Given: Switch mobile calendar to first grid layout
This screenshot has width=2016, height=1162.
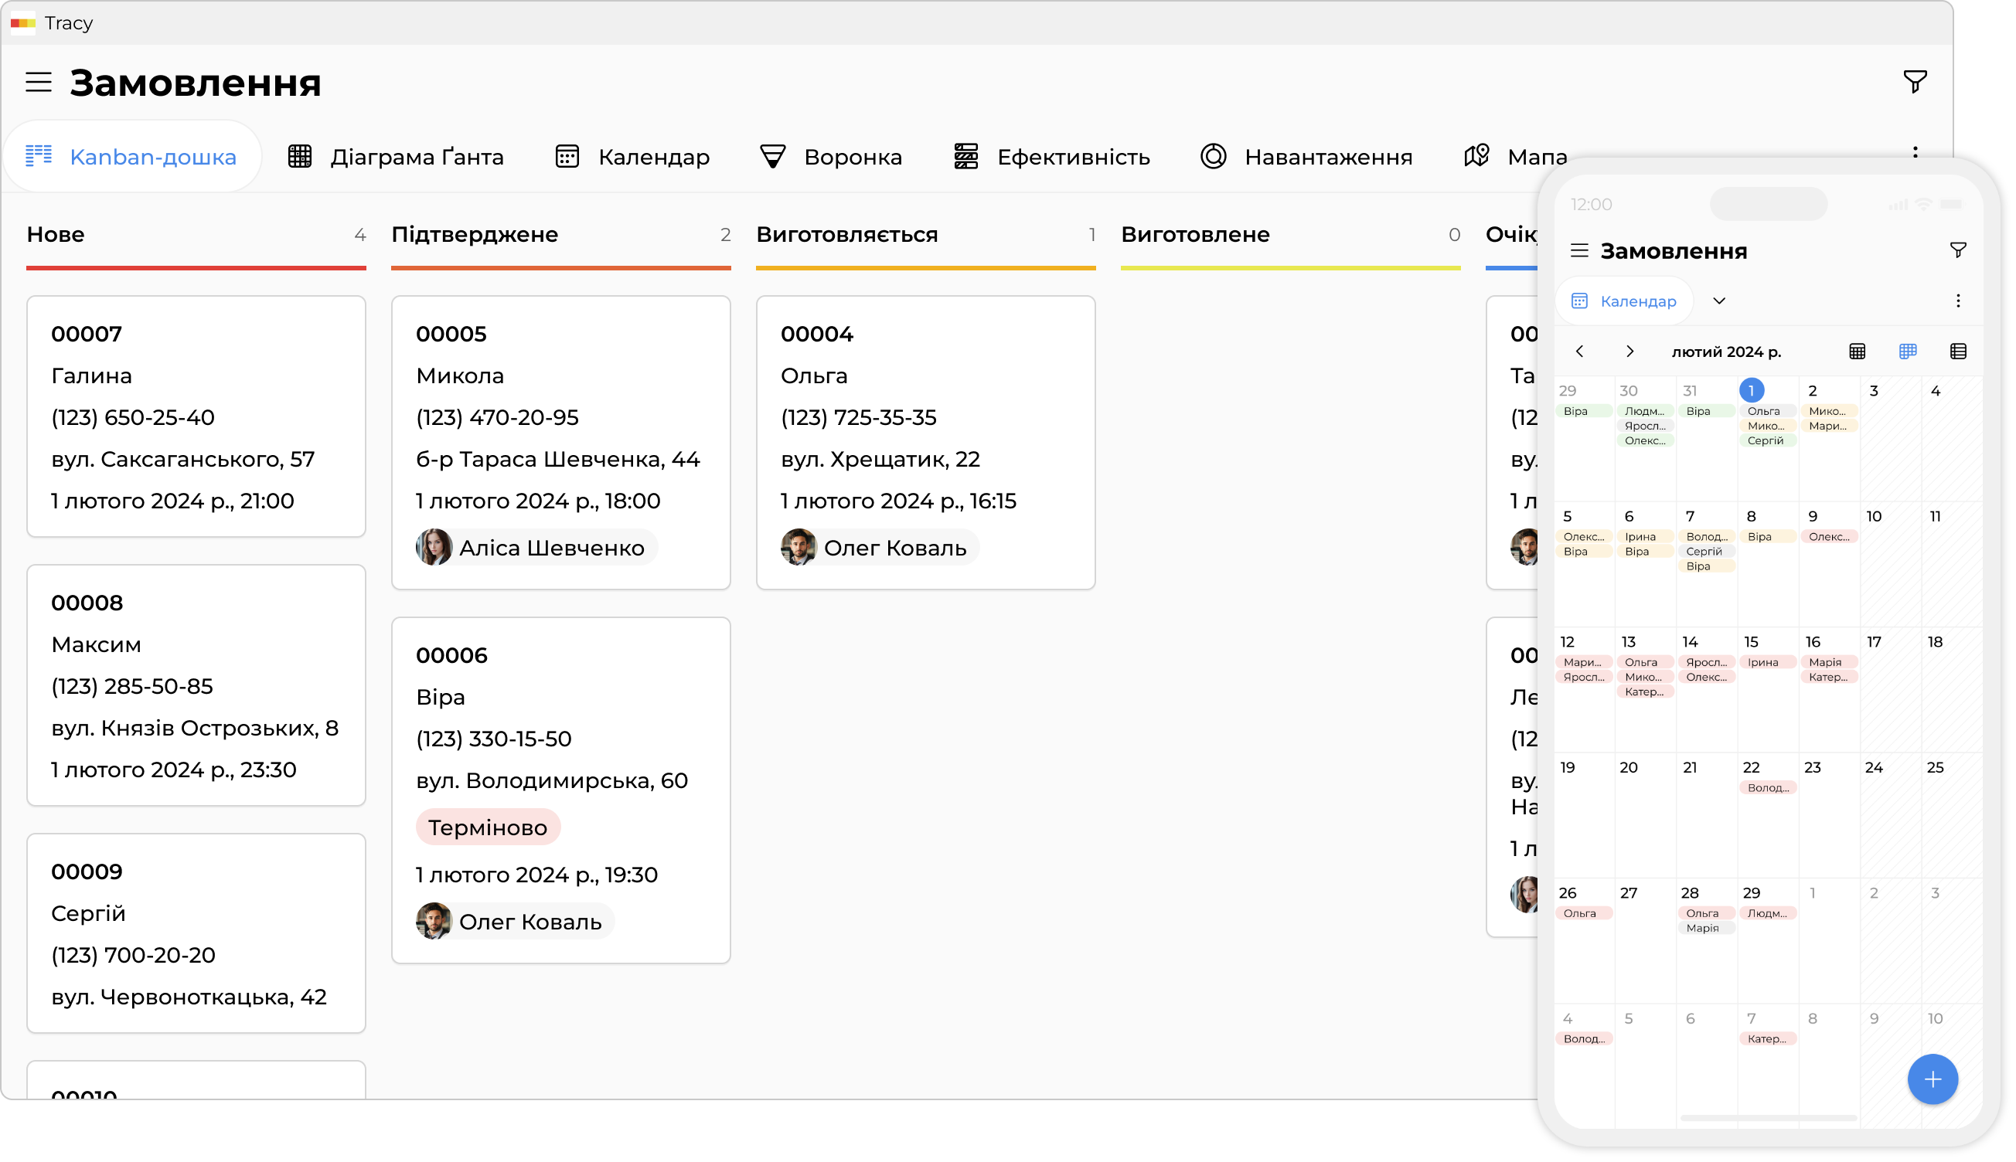Looking at the screenshot, I should 1856,352.
